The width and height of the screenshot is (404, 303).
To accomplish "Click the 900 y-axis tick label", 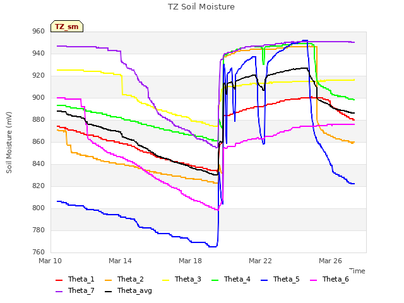I will coord(39,98).
